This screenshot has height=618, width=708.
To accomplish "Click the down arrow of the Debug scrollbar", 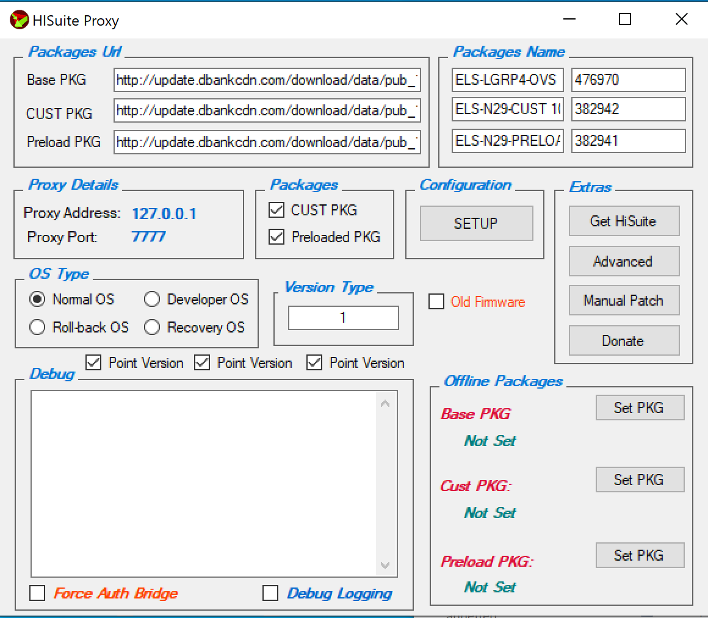I will tap(385, 565).
